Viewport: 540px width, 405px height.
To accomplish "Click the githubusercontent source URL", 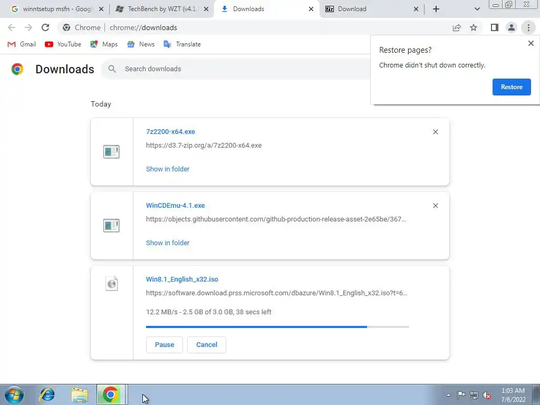I will (276, 219).
